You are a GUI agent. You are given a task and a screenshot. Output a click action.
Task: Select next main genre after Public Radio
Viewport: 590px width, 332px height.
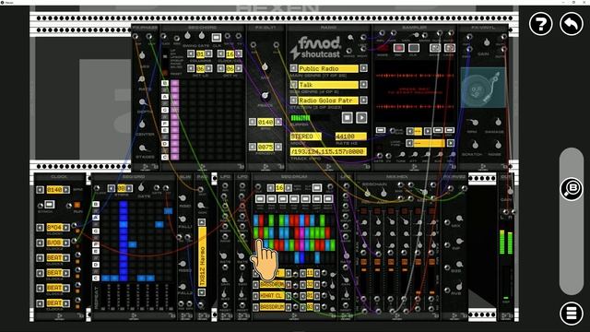tap(363, 68)
